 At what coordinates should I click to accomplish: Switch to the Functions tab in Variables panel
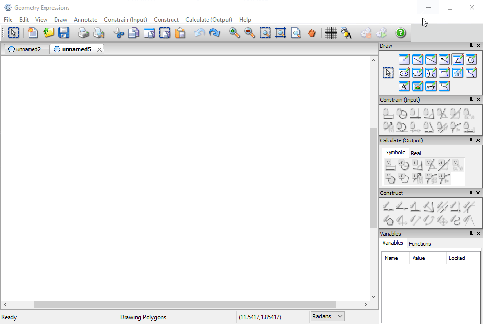click(420, 244)
